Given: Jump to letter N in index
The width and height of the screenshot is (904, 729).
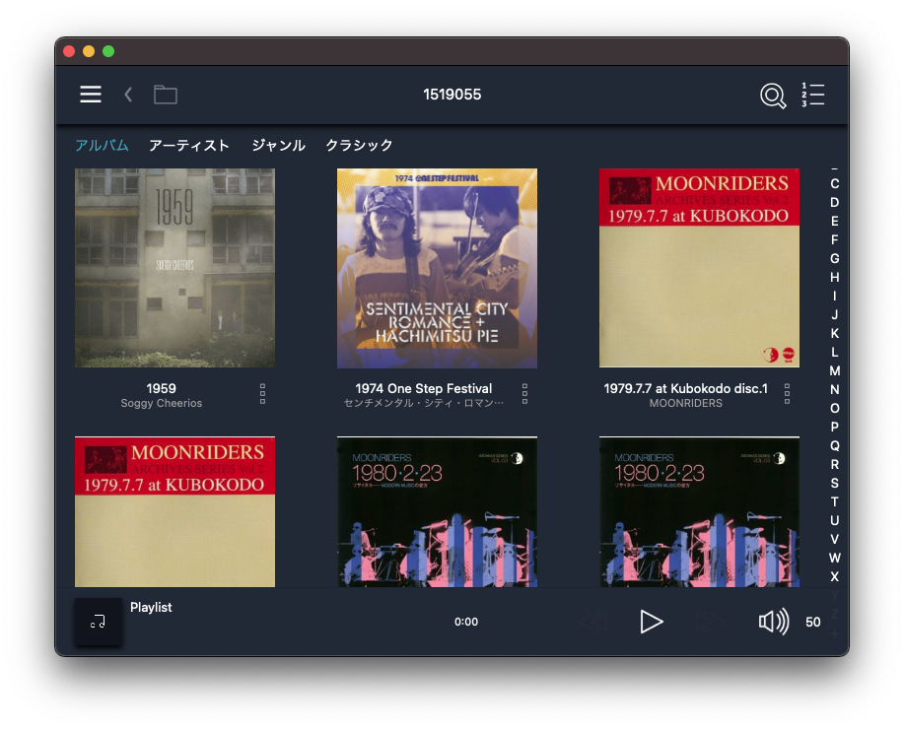Looking at the screenshot, I should click(x=834, y=389).
